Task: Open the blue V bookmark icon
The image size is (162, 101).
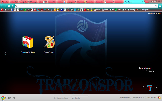Action: pyautogui.click(x=62, y=10)
